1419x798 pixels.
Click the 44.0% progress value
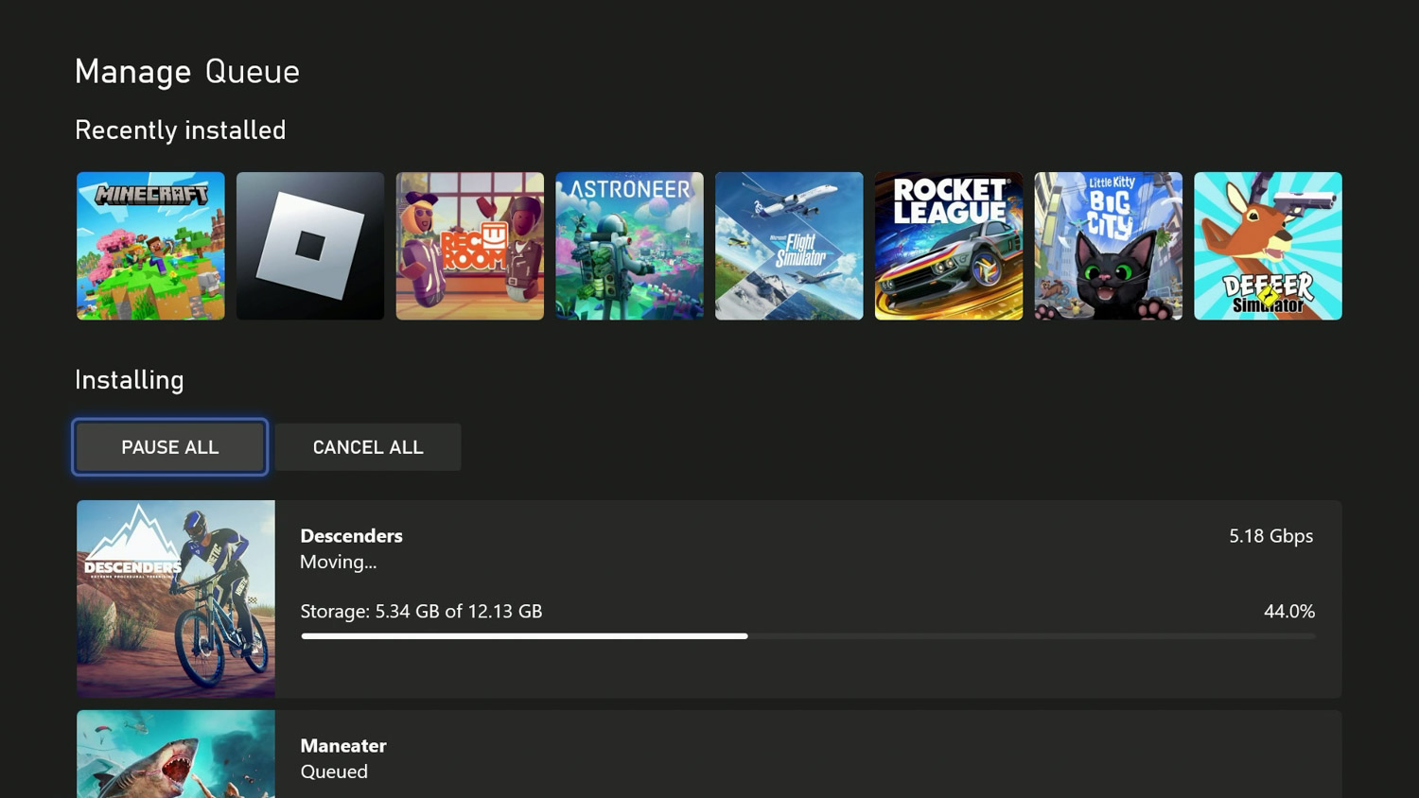pyautogui.click(x=1289, y=612)
